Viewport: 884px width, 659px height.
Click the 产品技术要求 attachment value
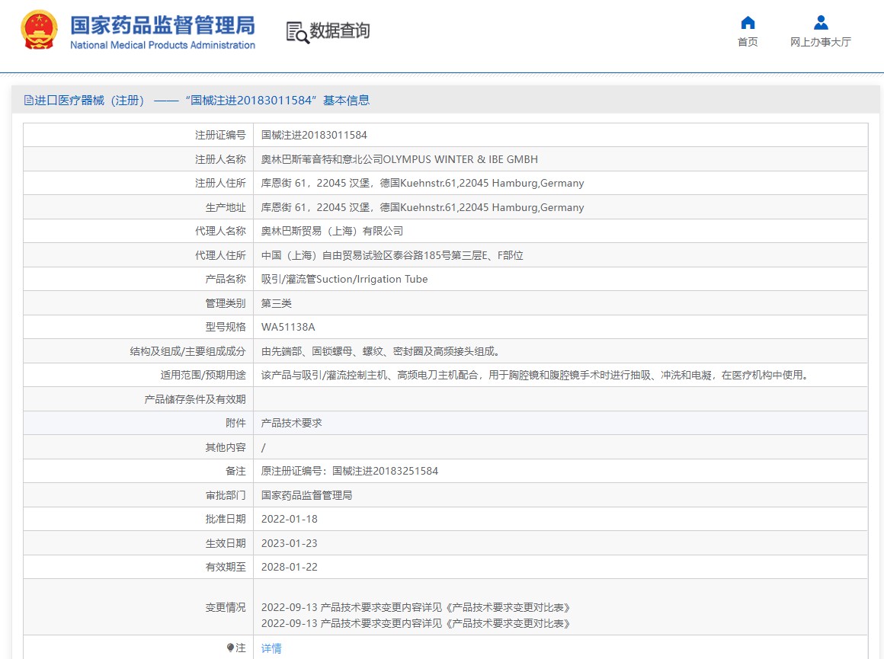pyautogui.click(x=291, y=423)
